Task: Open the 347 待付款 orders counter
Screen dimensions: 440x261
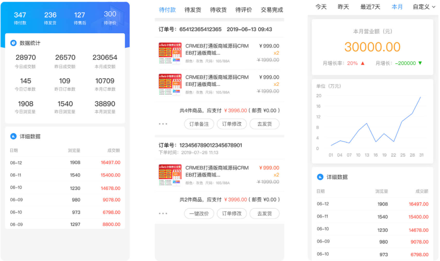Action: (20, 18)
